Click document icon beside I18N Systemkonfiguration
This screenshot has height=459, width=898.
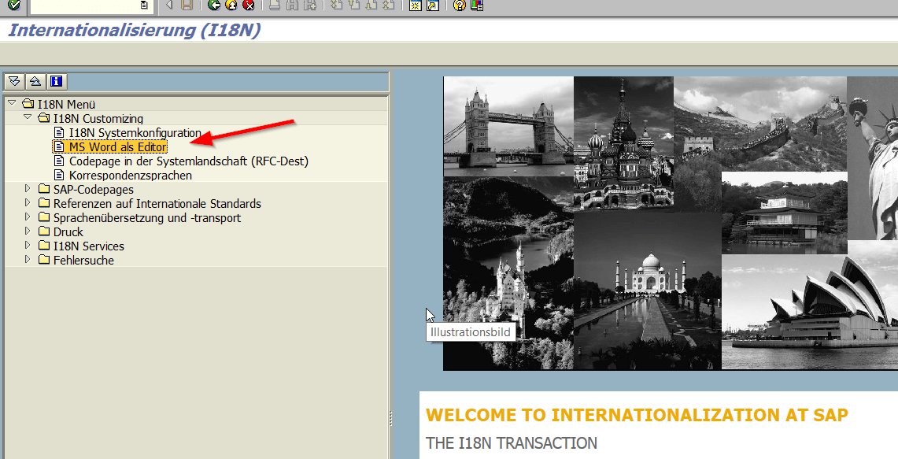point(59,132)
